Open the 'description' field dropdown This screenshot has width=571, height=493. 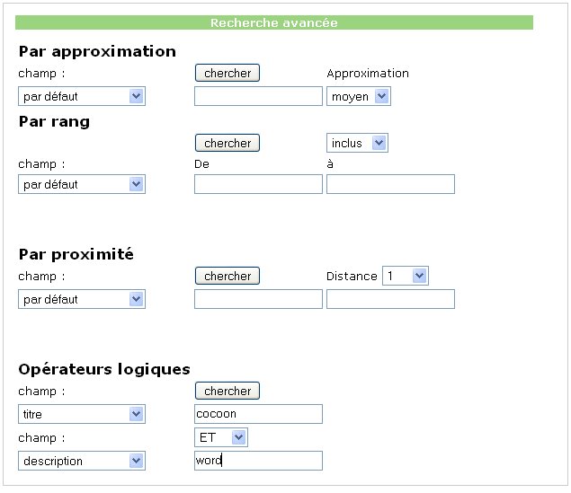82,461
